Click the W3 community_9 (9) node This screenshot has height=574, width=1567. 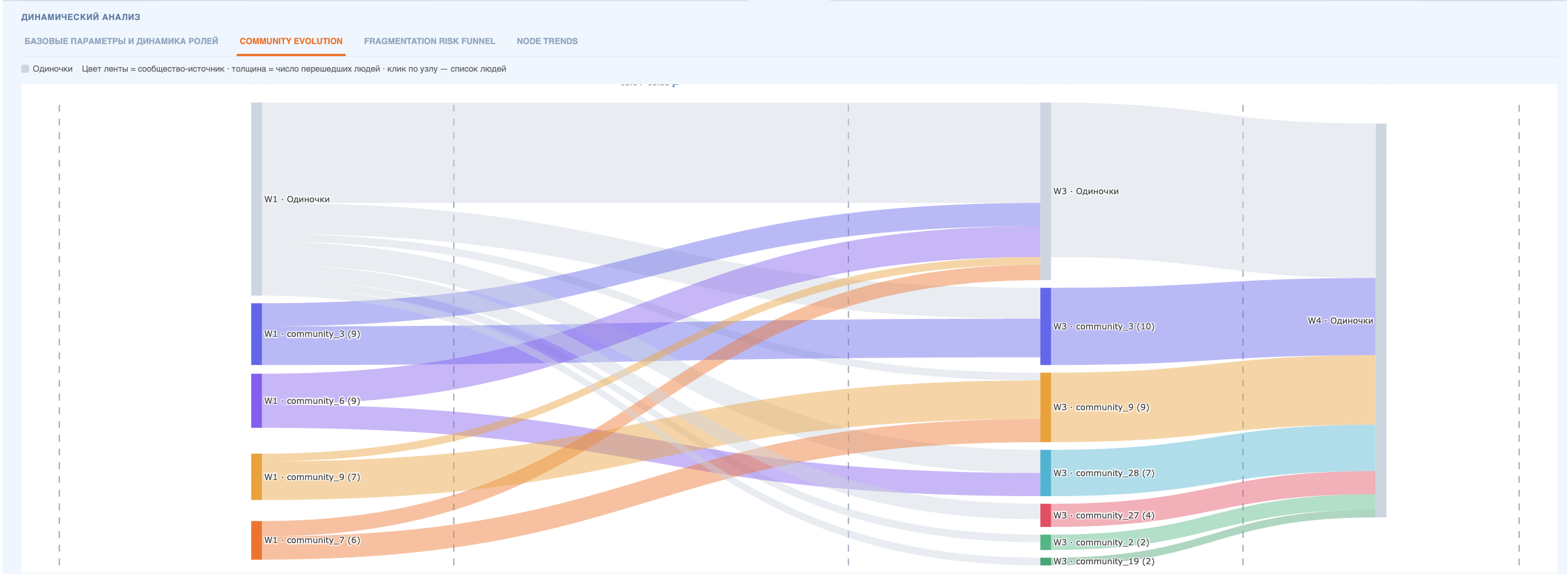tap(1045, 407)
